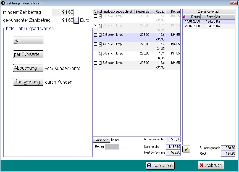Check the 4 Gesicht kmpl. checkbox
The width and height of the screenshot is (239, 172).
tap(96, 44)
